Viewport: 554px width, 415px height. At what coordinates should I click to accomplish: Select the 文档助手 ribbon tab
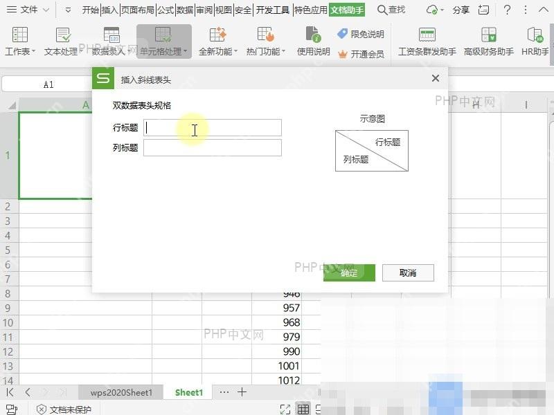(x=347, y=10)
